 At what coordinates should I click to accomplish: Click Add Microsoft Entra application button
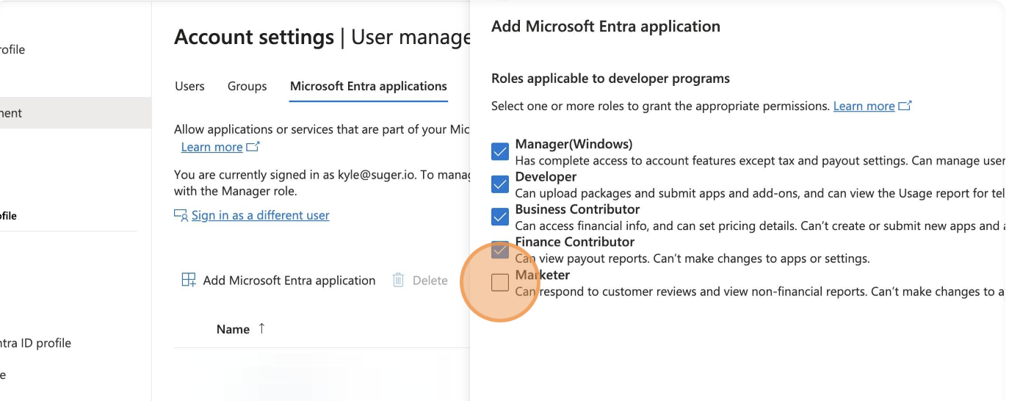(278, 280)
